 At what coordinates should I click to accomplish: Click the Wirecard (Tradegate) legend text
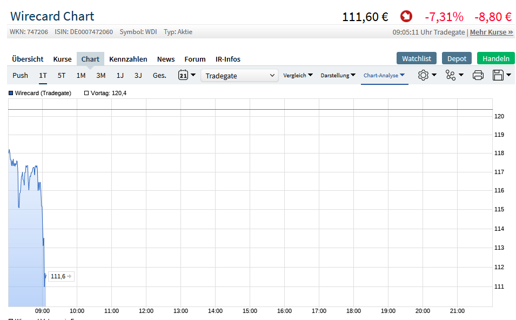43,93
